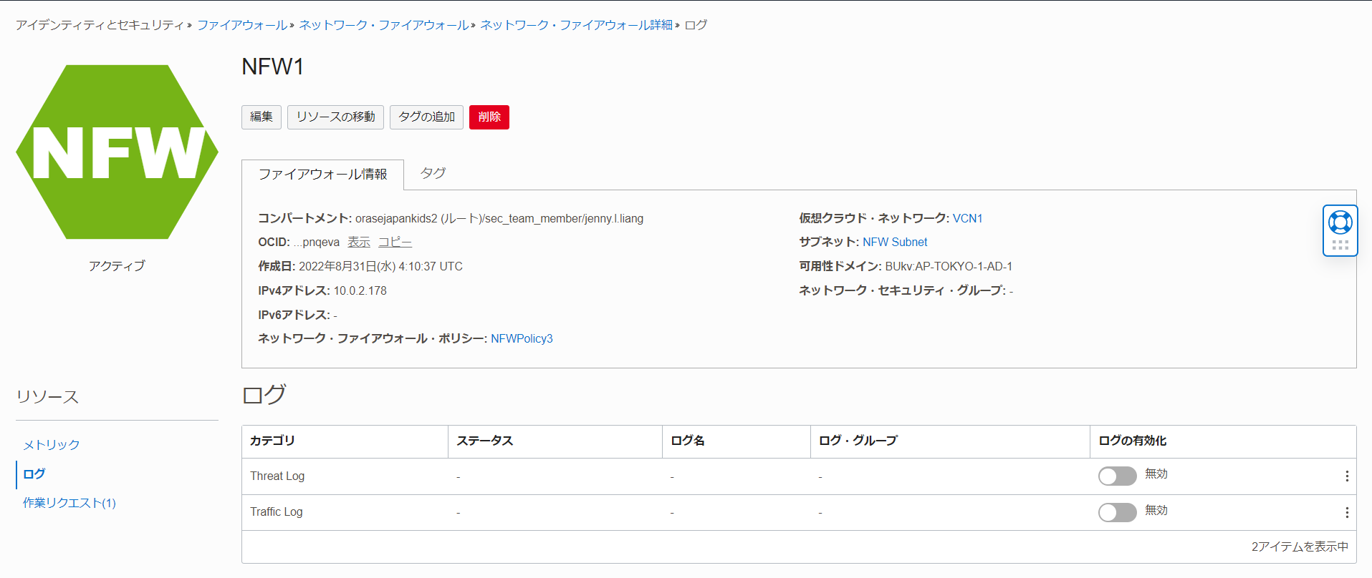Viewport: 1372px width, 578px height.
Task: Enable the Threat Log toggle
Action: click(x=1117, y=476)
